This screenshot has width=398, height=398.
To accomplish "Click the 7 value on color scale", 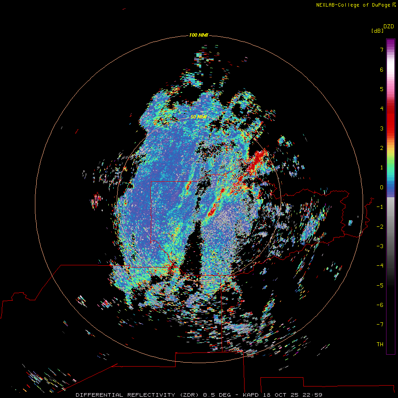I will tap(382, 50).
